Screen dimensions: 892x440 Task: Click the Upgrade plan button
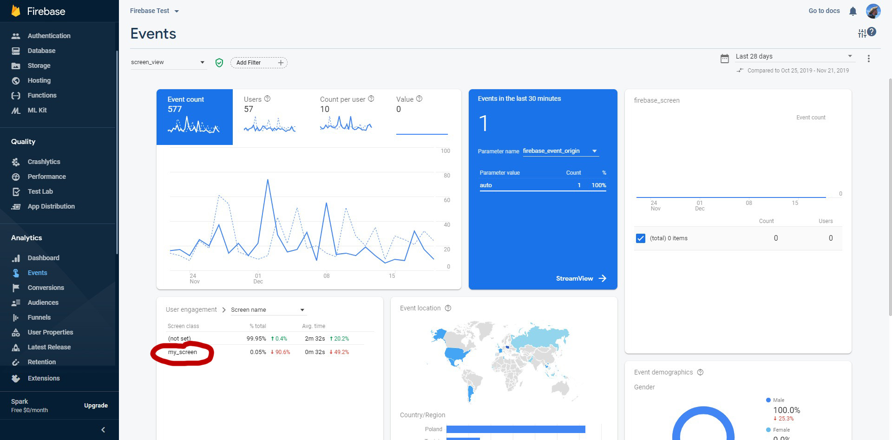[96, 406]
